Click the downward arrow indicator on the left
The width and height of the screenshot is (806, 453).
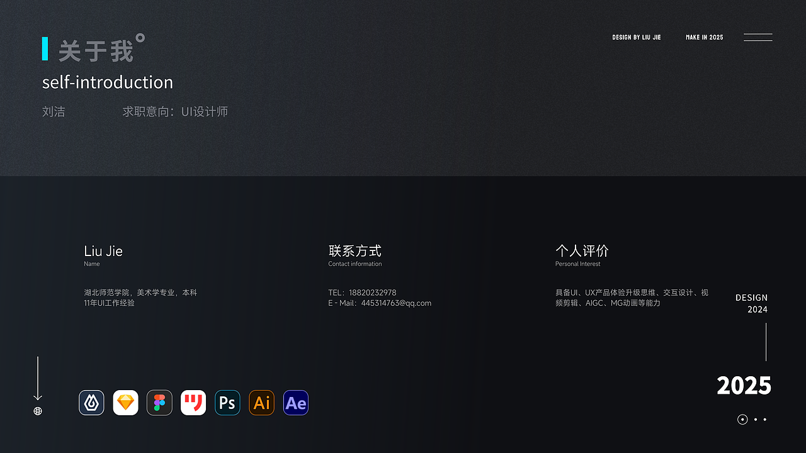click(x=37, y=377)
